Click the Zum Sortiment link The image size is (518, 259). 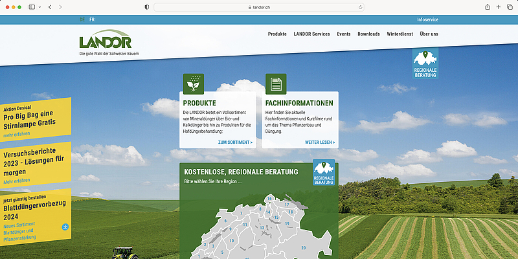(x=235, y=142)
